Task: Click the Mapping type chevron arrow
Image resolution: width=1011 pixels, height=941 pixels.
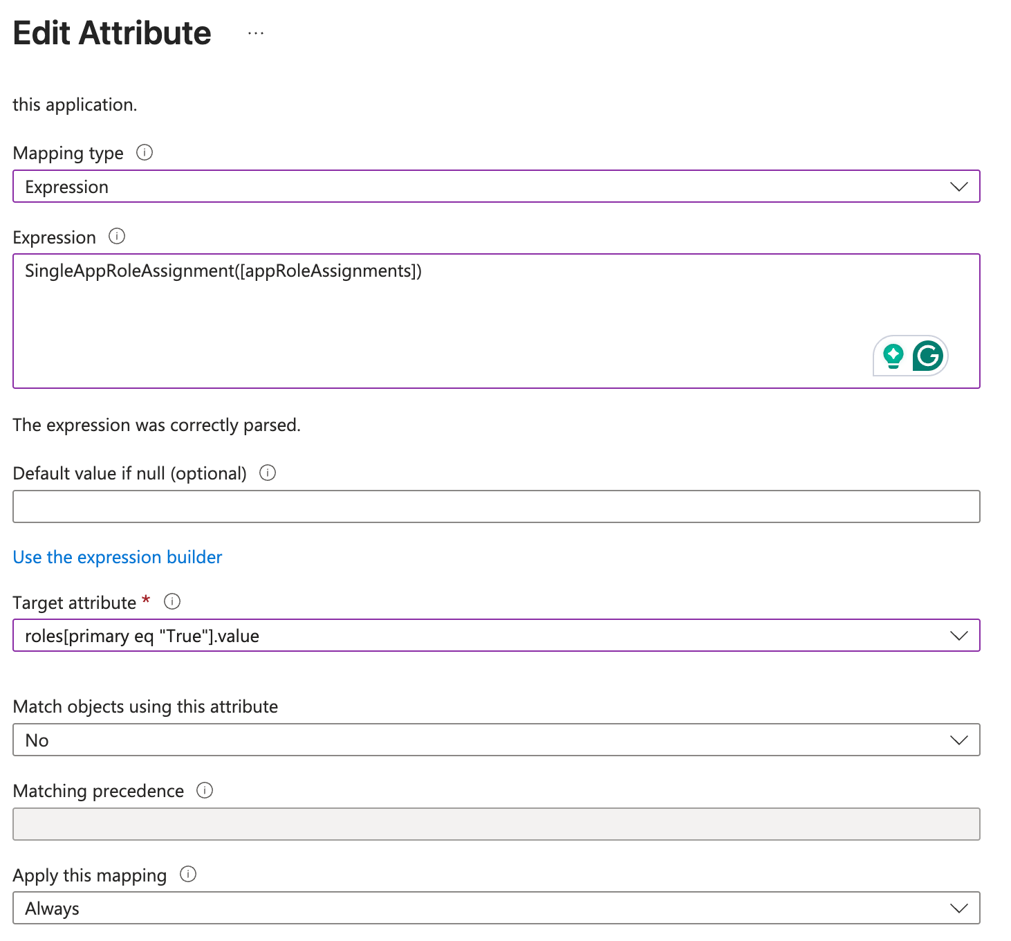Action: point(959,187)
